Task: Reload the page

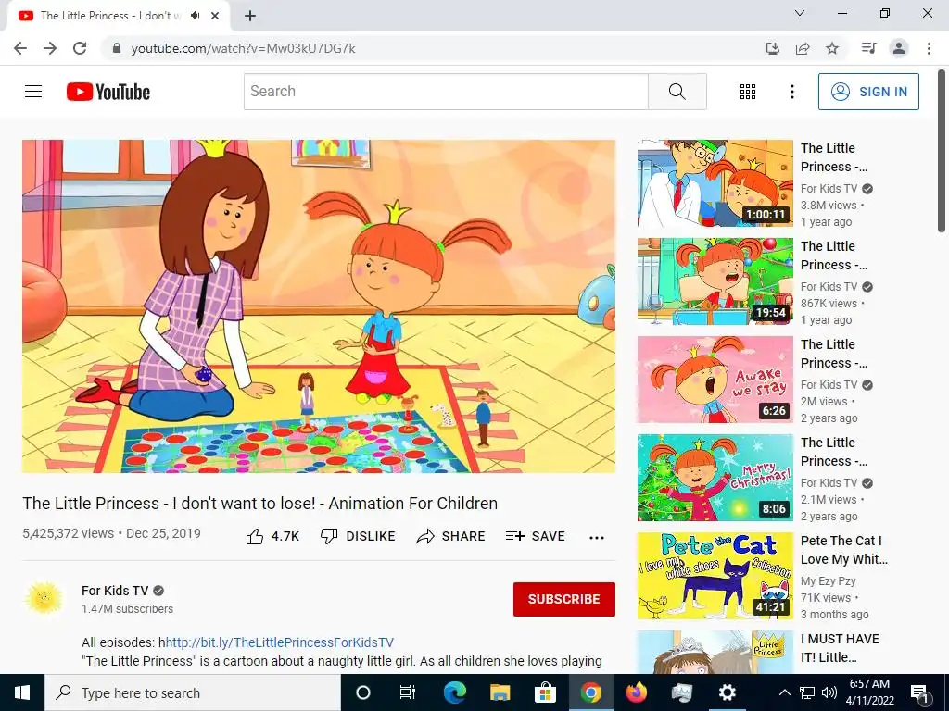Action: 80,48
